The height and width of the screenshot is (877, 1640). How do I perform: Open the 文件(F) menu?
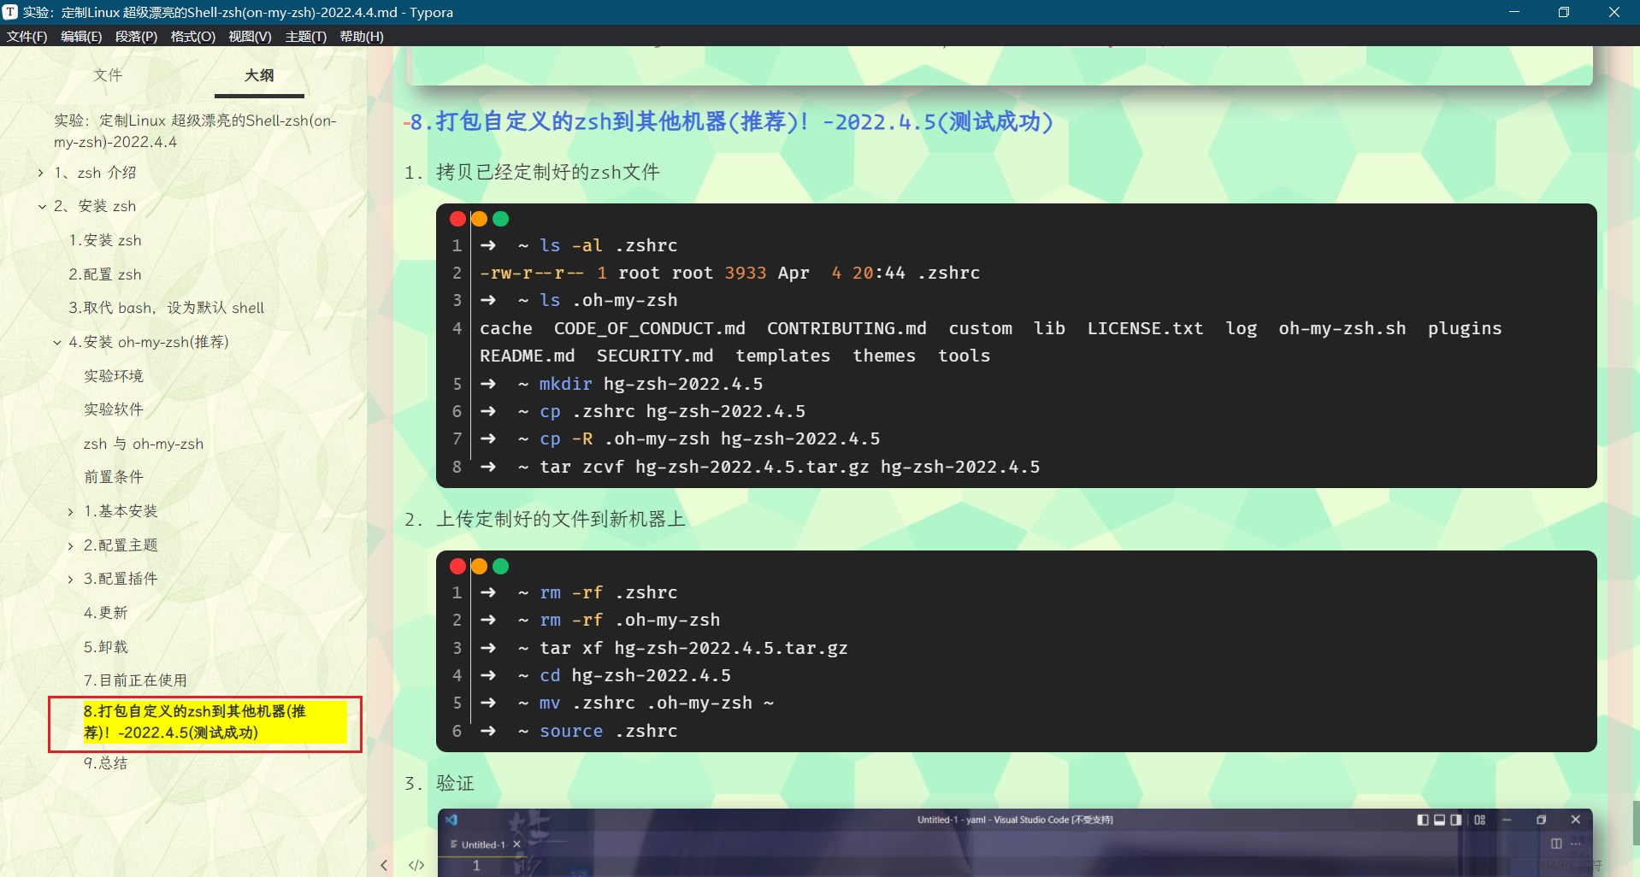(x=27, y=36)
